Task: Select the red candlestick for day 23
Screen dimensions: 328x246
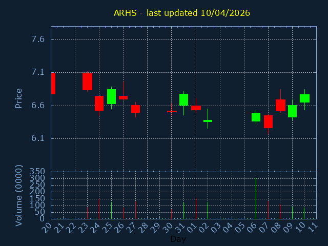Action: click(x=87, y=81)
